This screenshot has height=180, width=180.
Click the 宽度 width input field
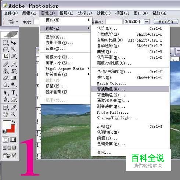[x=36, y=22]
